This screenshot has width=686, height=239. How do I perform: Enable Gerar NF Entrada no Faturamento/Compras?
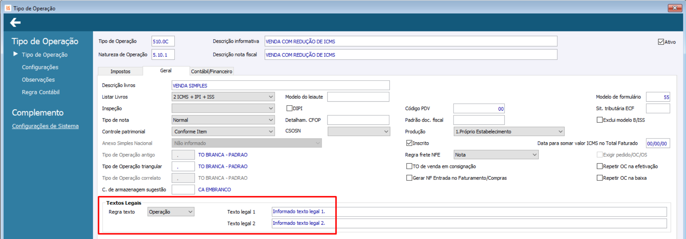[409, 178]
